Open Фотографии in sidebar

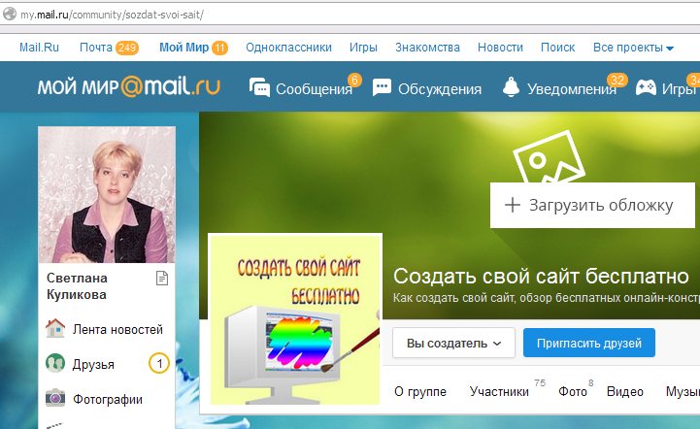pyautogui.click(x=108, y=399)
